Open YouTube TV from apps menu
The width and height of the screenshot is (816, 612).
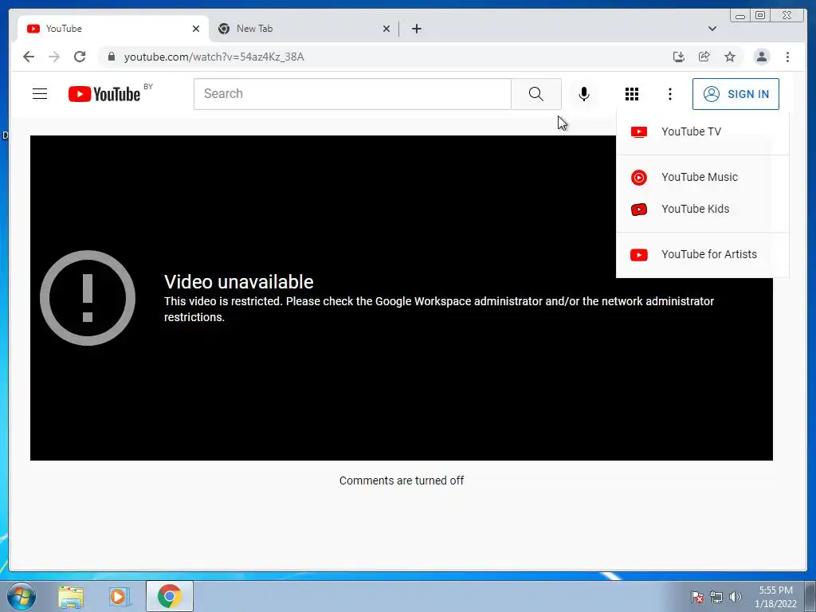702,131
